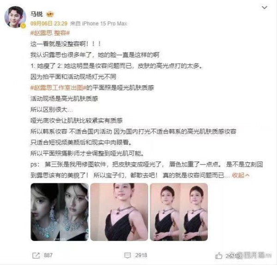Viewport: 277px width, 265px height.
Task: Open the 2918 comments count
Action: tap(141, 255)
